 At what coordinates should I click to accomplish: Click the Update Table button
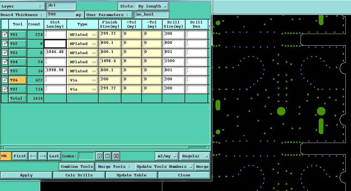132,175
